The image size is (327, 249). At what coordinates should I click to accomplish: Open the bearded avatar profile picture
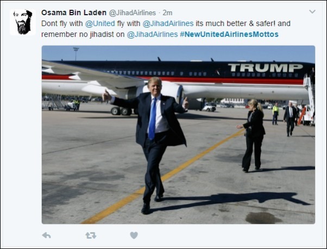click(x=22, y=22)
